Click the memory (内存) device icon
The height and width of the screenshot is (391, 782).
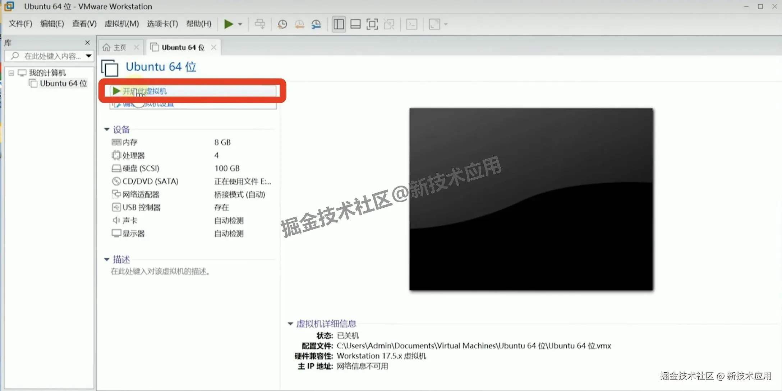[116, 142]
